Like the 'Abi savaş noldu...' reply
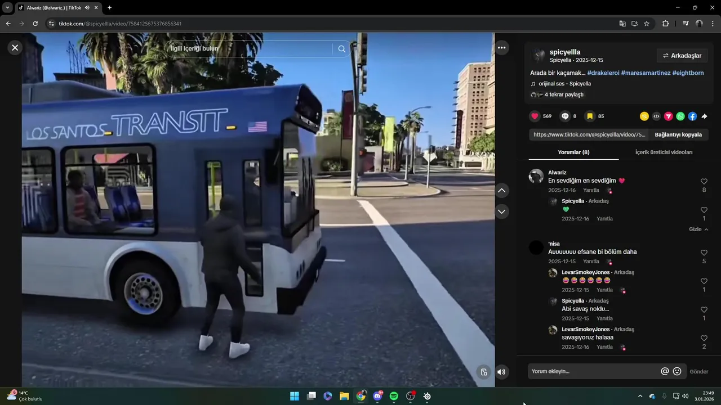The height and width of the screenshot is (405, 721). 704,310
